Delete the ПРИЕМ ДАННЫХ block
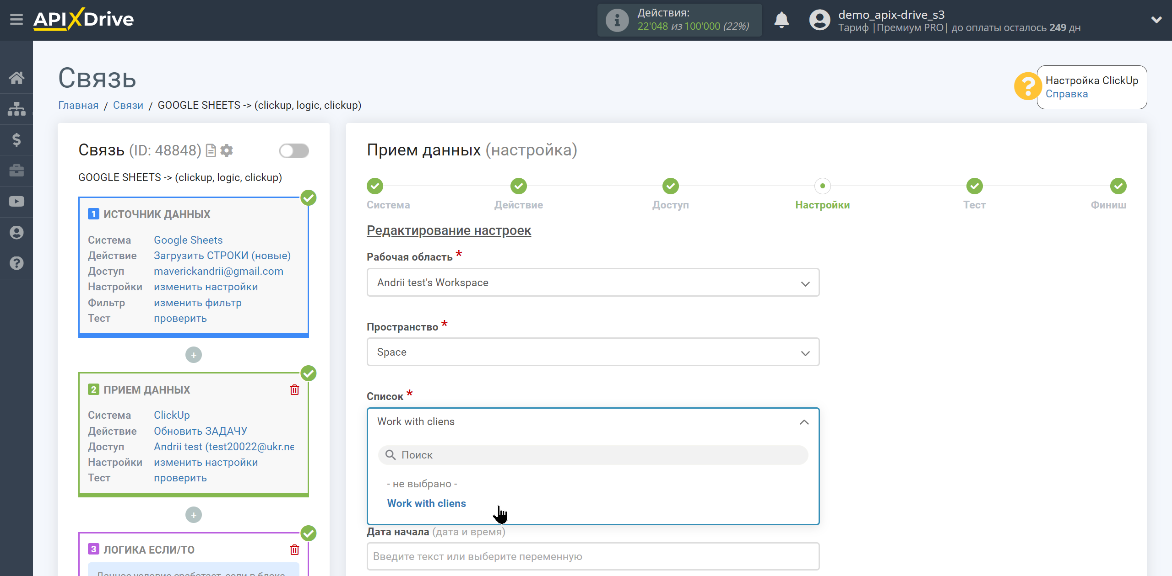Image resolution: width=1172 pixels, height=576 pixels. click(x=294, y=390)
